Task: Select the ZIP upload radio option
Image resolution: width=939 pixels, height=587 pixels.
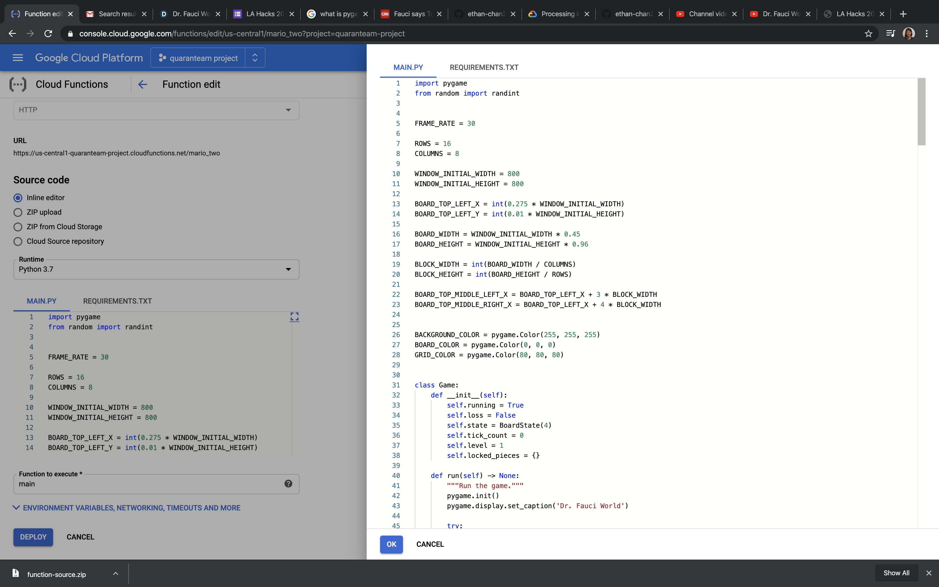Action: (18, 212)
